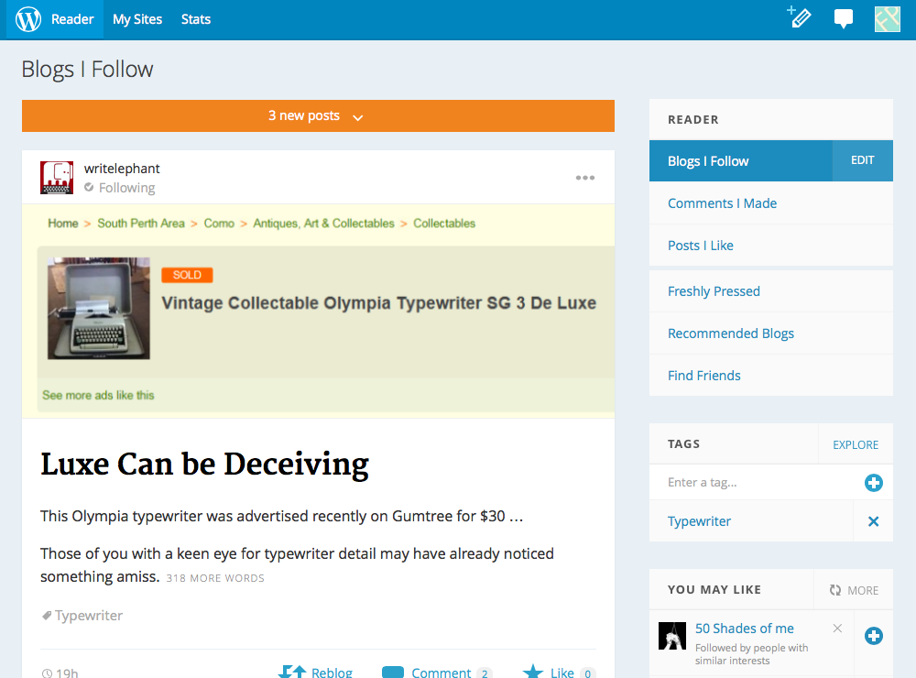Follow the 50 Shades of me blog
Image resolution: width=916 pixels, height=678 pixels.
pos(874,636)
